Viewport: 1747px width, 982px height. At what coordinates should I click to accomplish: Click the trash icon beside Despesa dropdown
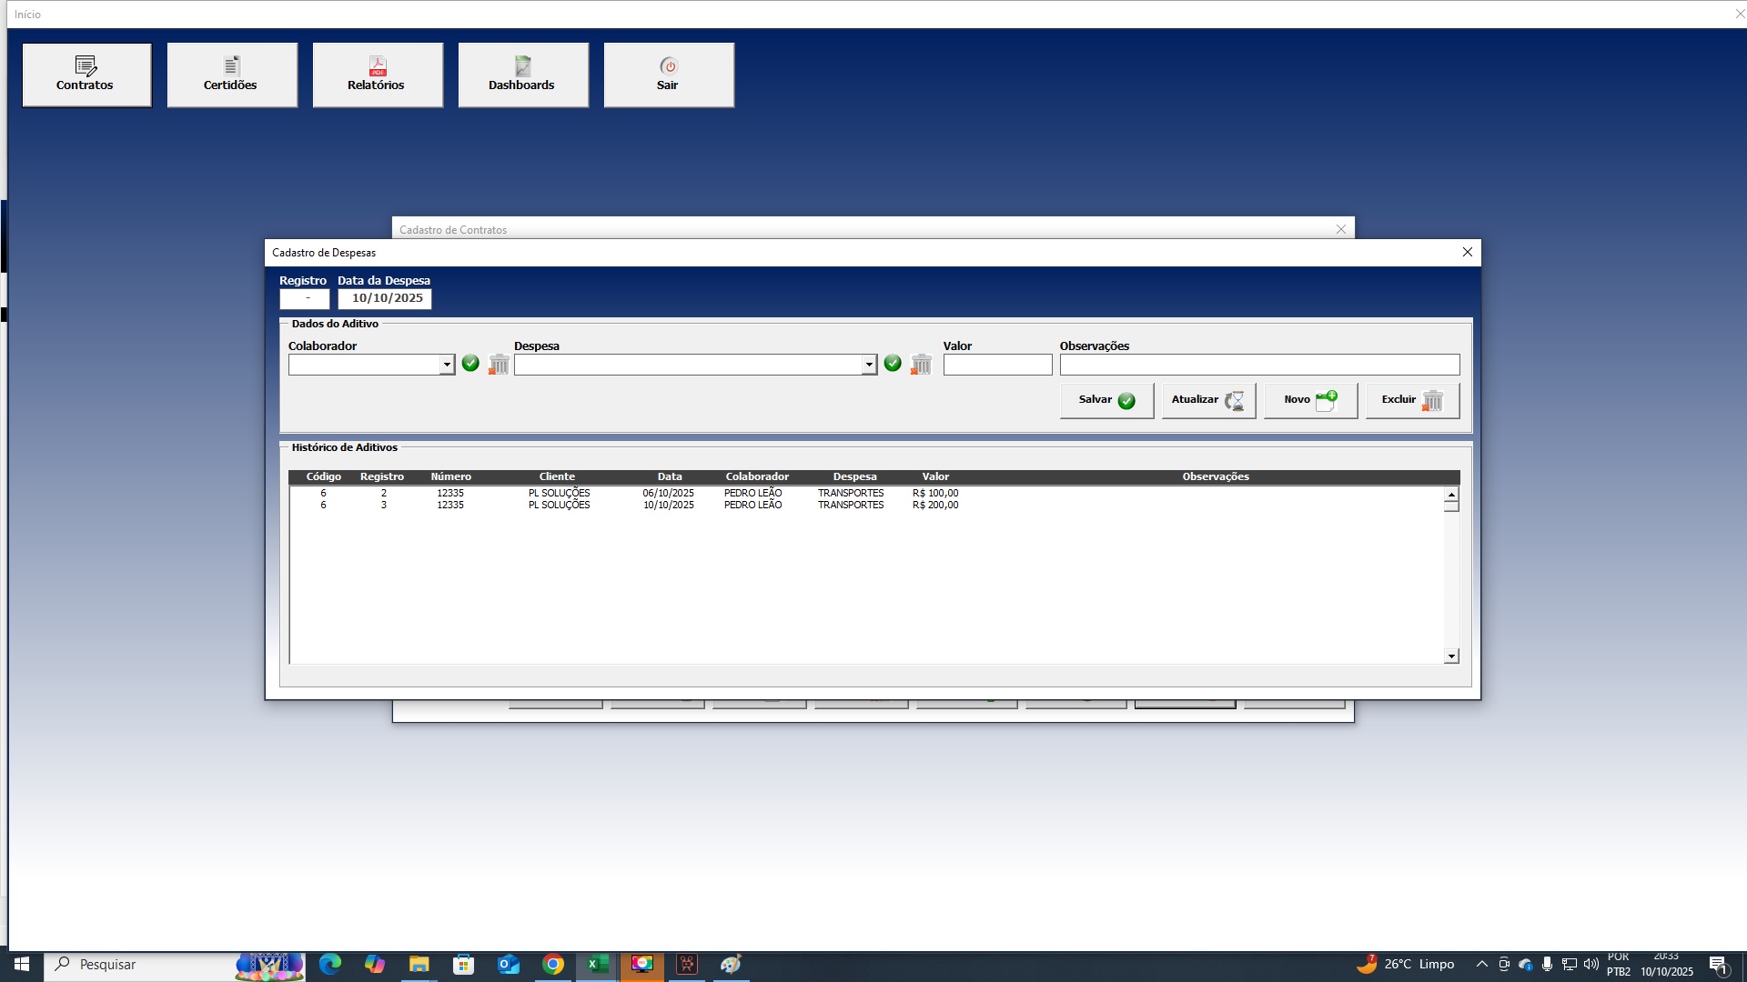[x=921, y=365]
